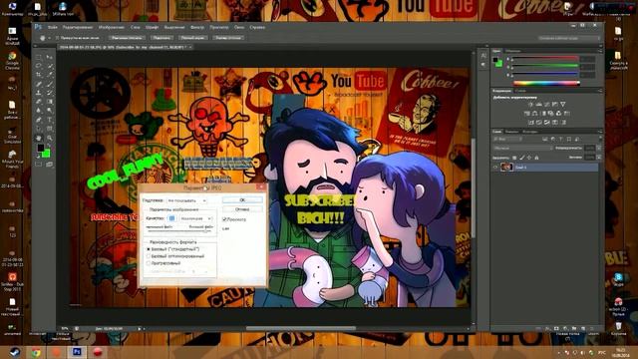Select the Clone Stamp tool
The width and height of the screenshot is (638, 359).
[x=39, y=93]
